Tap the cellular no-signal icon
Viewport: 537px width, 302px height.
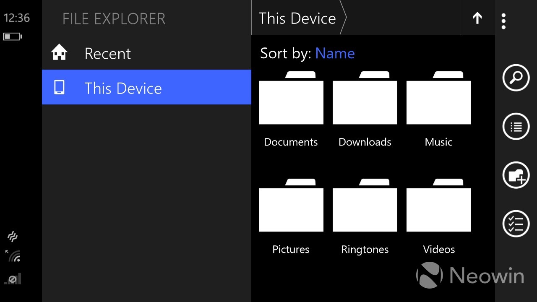click(13, 279)
